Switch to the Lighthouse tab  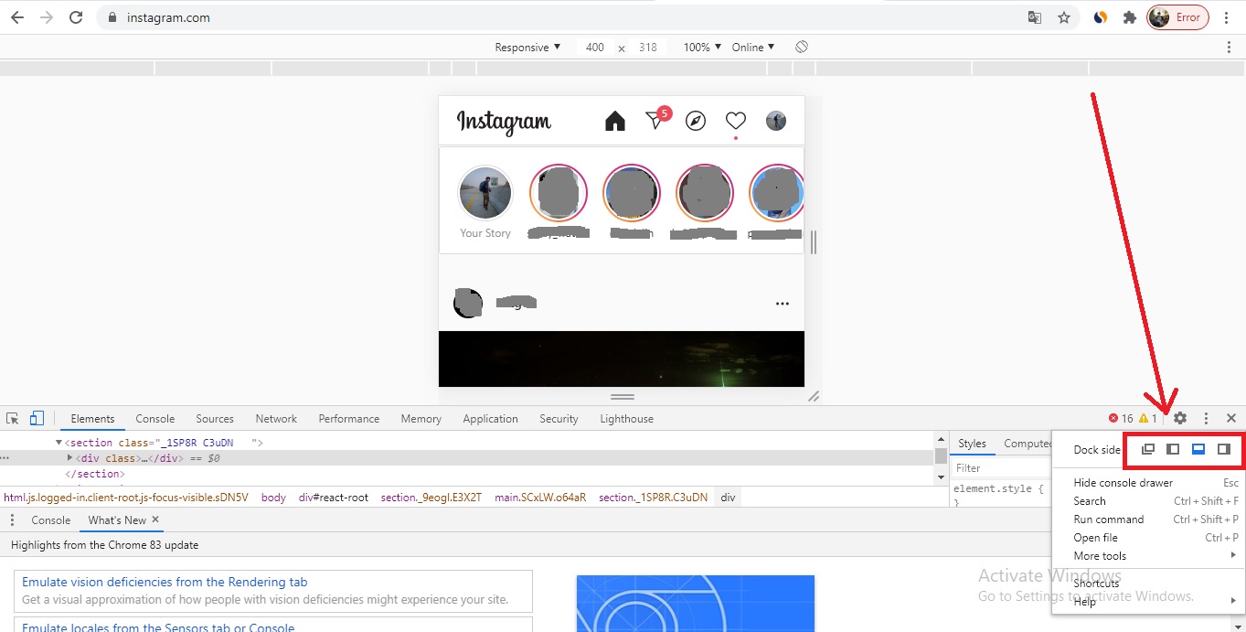(627, 418)
